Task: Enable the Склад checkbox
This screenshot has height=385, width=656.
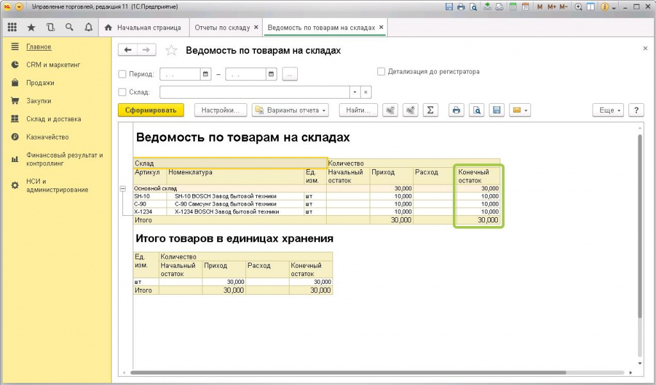Action: point(123,92)
